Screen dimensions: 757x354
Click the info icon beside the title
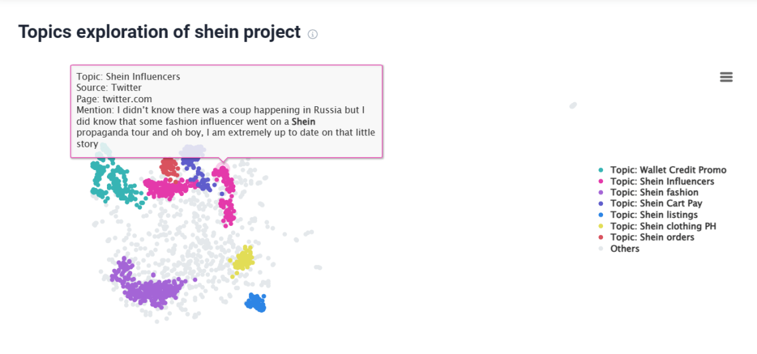313,34
